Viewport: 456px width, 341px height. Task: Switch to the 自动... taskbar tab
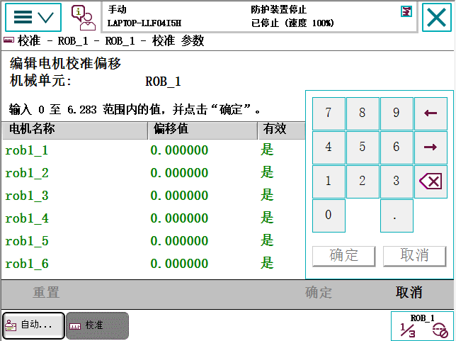pos(33,325)
